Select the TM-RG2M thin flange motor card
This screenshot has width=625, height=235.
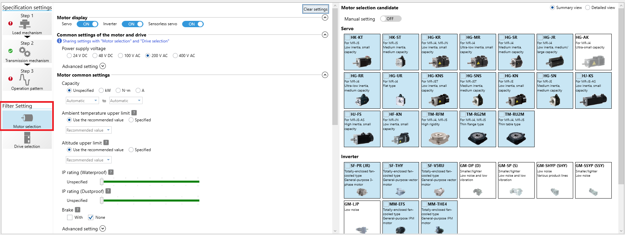point(478,129)
